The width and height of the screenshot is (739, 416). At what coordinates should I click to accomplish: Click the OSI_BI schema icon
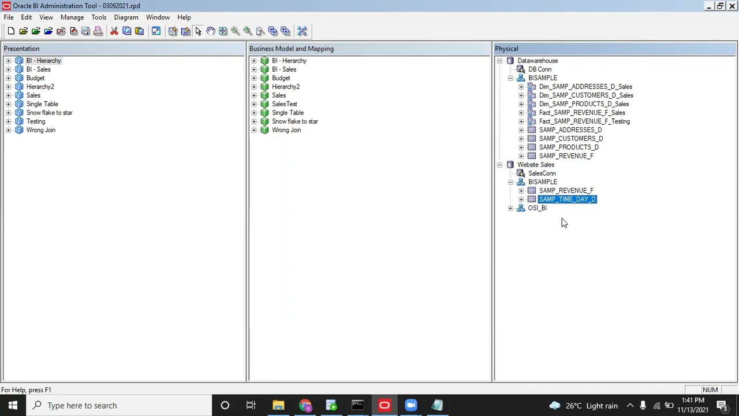[521, 208]
